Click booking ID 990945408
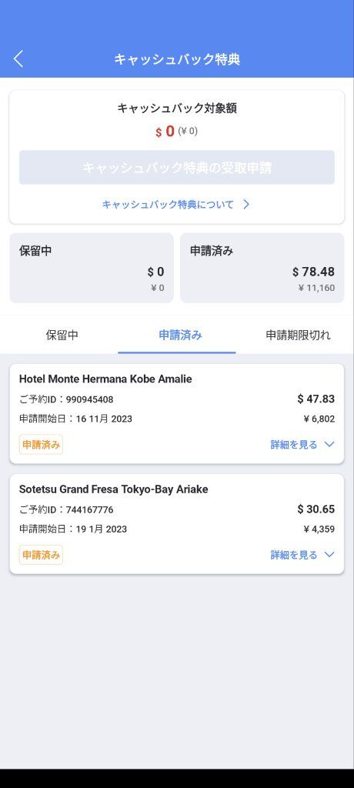354x788 pixels. tap(89, 399)
